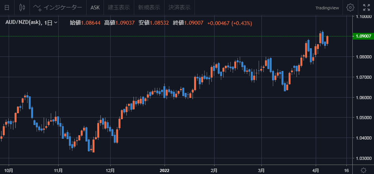Screen dimensions: 374x174
Task: Toggle 新規表示 new orders display
Action: (149, 7)
